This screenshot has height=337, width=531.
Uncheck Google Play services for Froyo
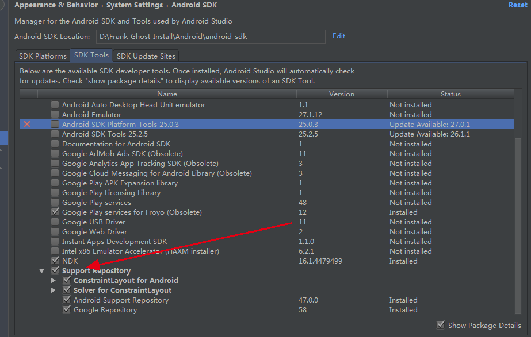tap(55, 212)
